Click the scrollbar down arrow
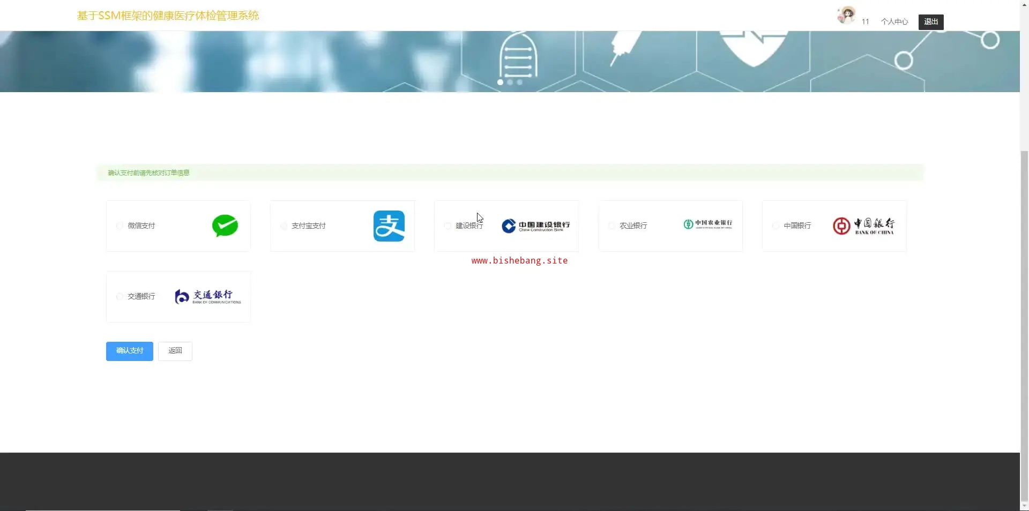 point(1024,506)
